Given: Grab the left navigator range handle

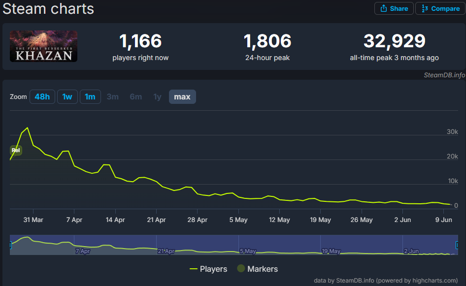Looking at the screenshot, I should pos(10,245).
